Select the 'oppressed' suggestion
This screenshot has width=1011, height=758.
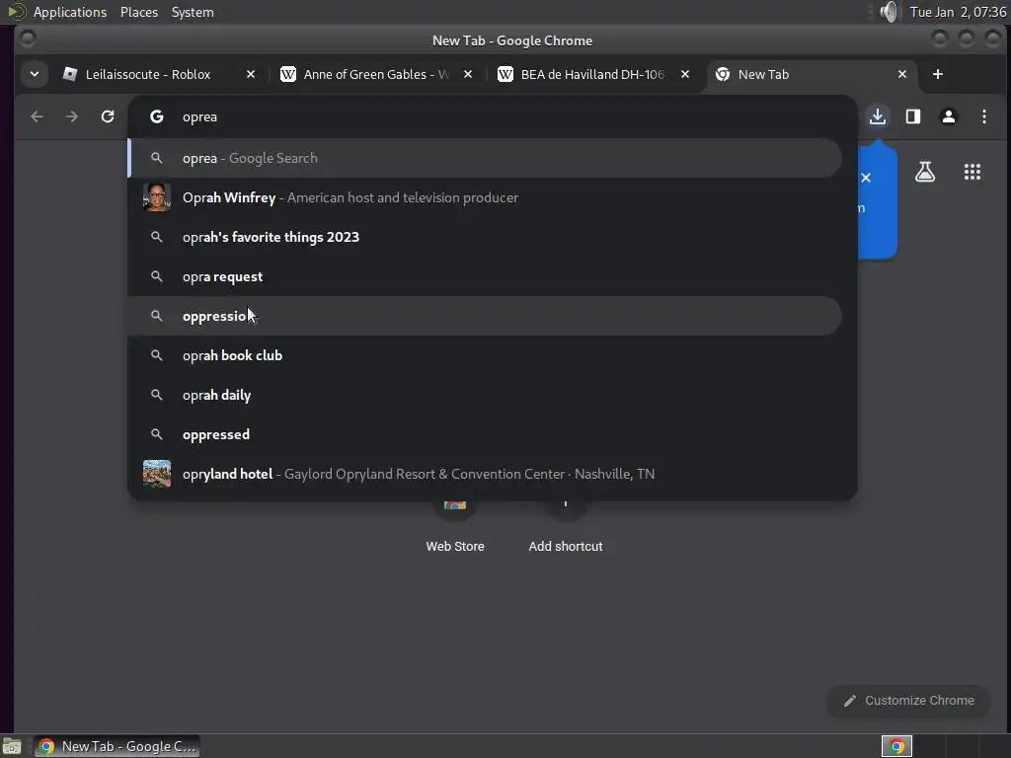point(485,434)
